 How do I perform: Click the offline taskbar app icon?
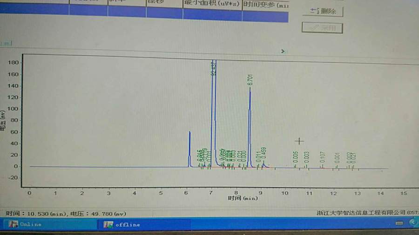coord(108,225)
